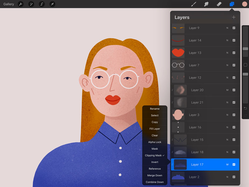Viewport: 249px width, 187px height.
Task: Hide Layer 21 using its checkbox
Action: pos(234,103)
